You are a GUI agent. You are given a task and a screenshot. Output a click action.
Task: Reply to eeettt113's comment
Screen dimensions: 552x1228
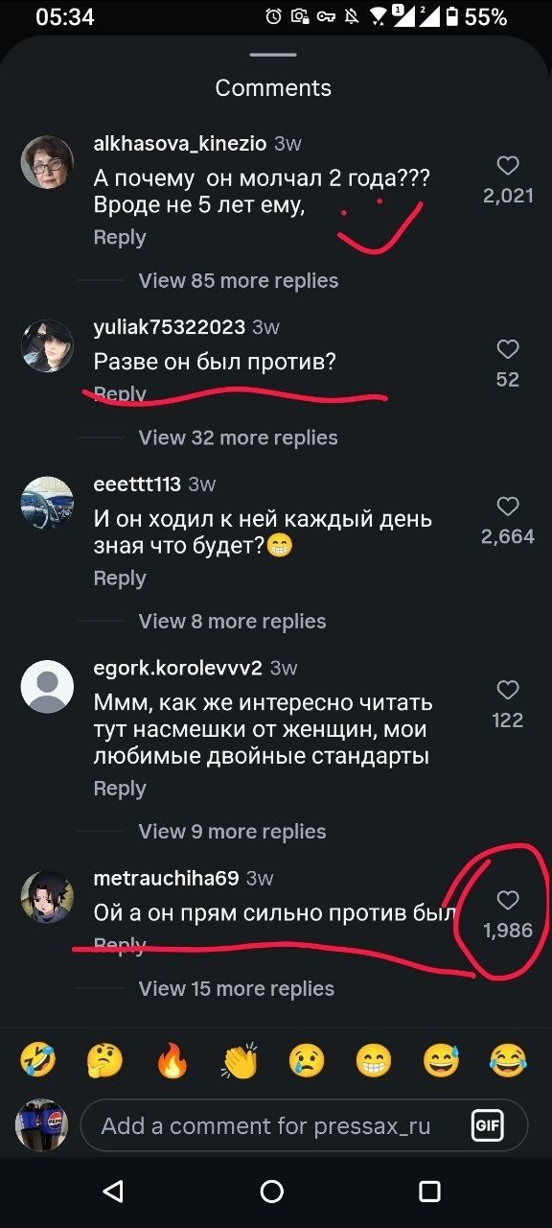(120, 579)
